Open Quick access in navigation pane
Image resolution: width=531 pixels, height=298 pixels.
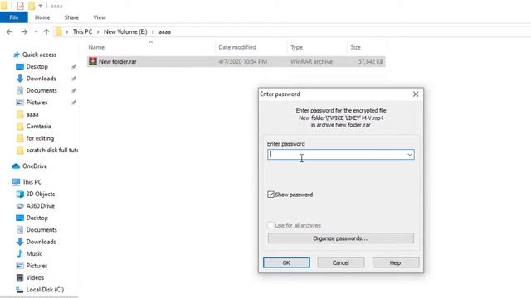(39, 55)
